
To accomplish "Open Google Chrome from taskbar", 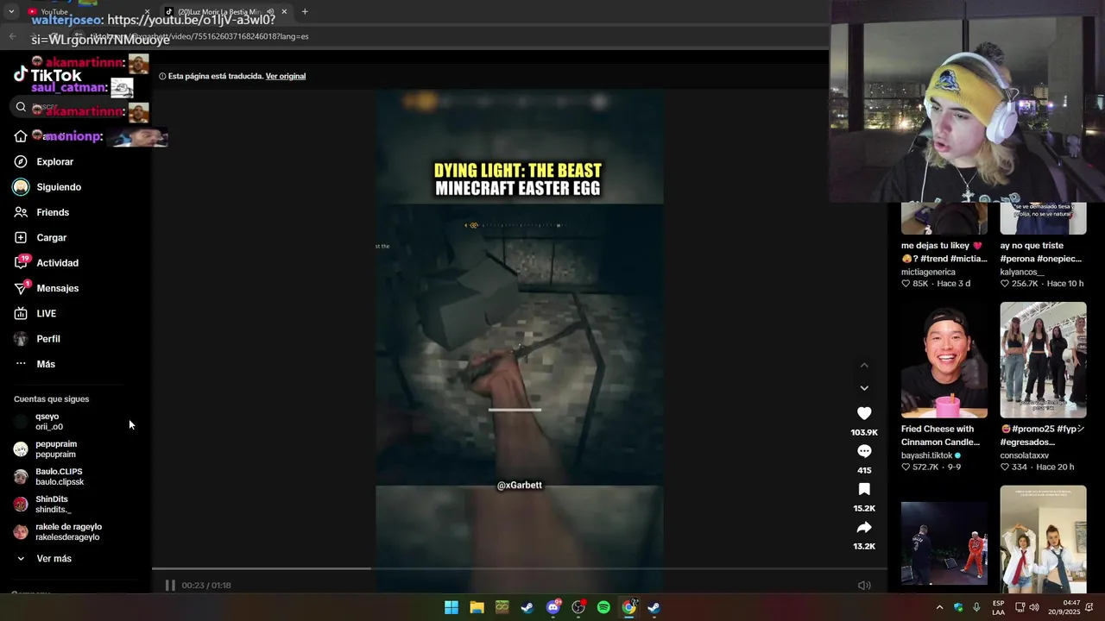I will click(629, 608).
